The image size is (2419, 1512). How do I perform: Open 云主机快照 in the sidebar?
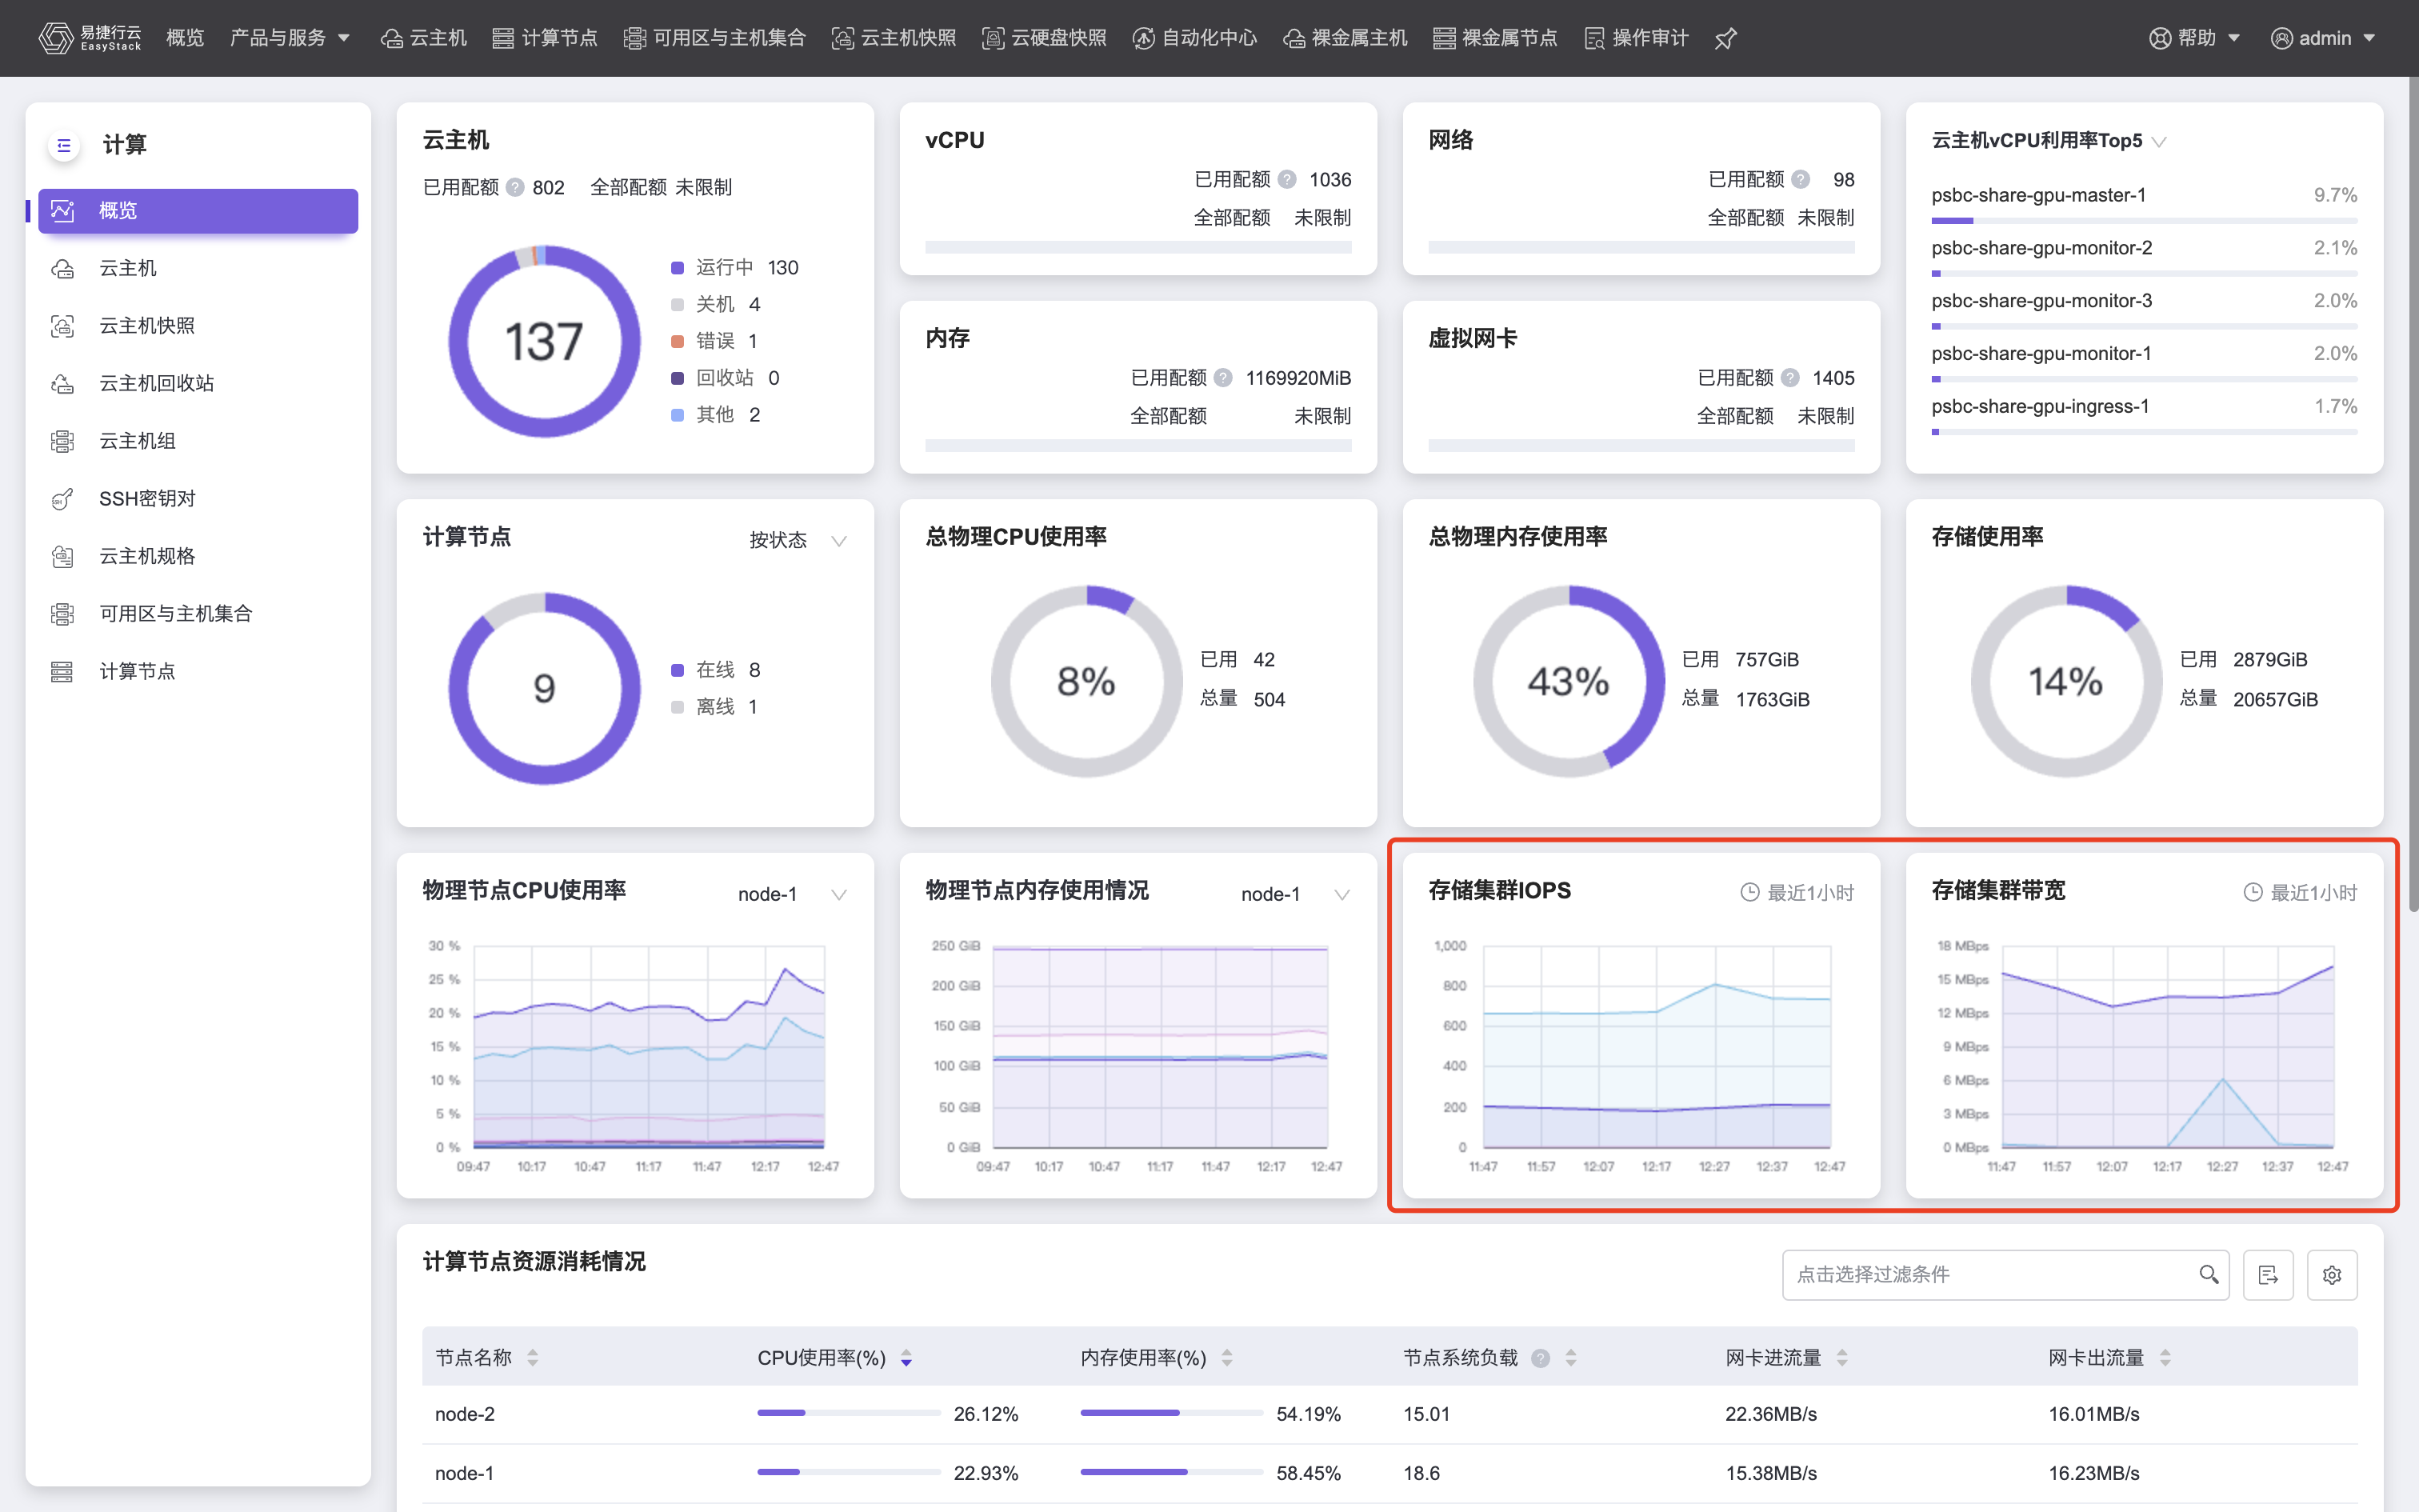click(x=147, y=326)
